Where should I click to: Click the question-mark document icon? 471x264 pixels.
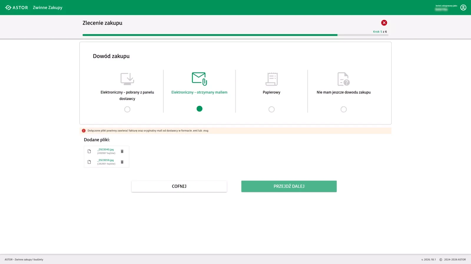tap(344, 79)
